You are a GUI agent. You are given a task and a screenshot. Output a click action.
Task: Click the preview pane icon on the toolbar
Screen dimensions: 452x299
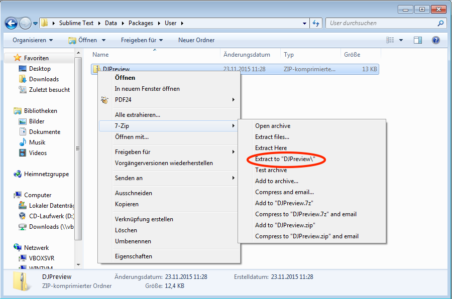pos(418,40)
